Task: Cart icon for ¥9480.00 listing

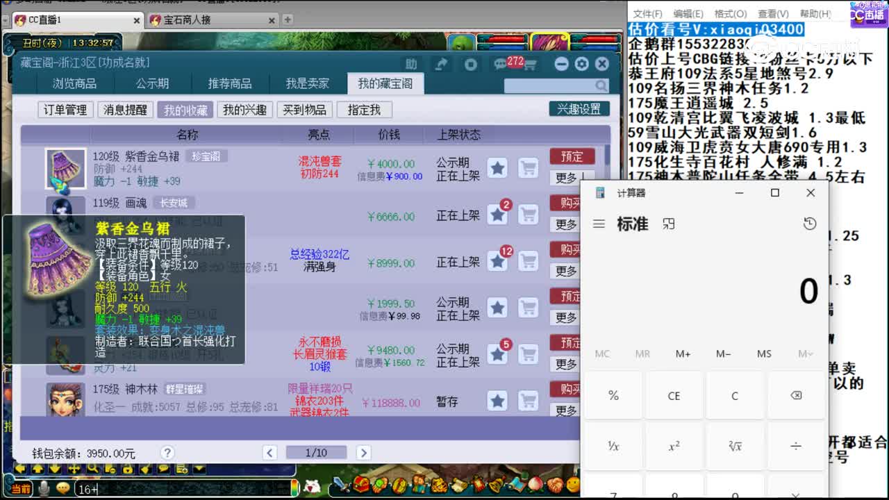Action: [x=529, y=354]
